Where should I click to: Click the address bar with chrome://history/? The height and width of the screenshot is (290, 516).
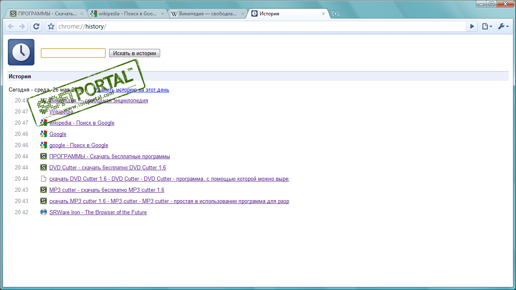(x=261, y=27)
